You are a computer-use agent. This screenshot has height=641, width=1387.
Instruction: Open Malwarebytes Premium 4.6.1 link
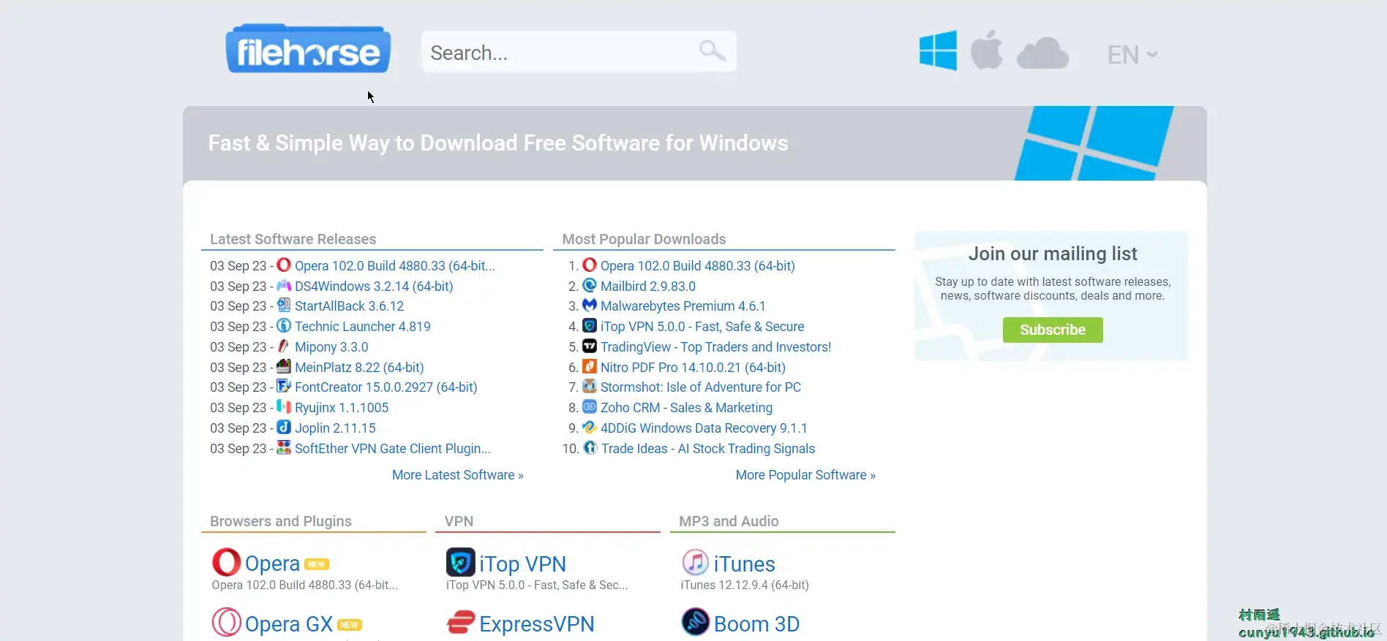[x=683, y=306]
